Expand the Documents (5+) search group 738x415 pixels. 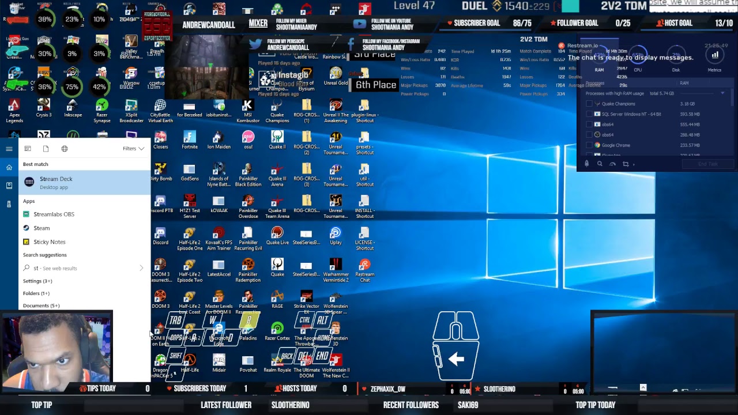42,305
